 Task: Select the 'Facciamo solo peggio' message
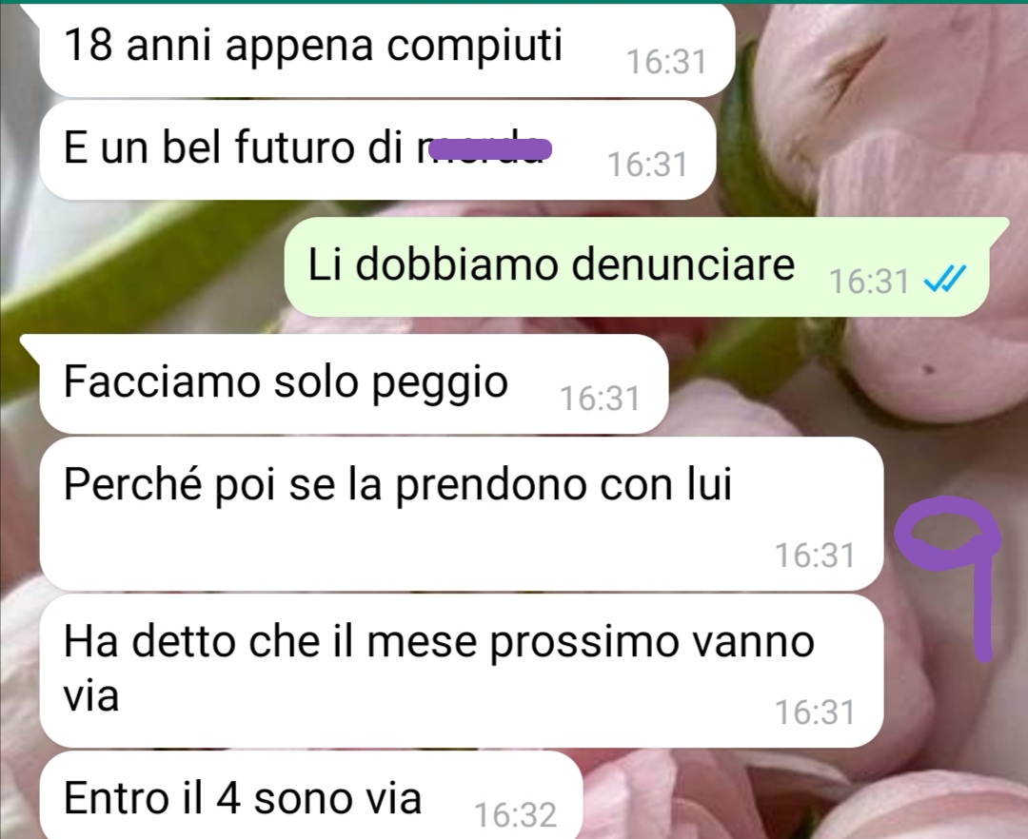pyautogui.click(x=353, y=383)
